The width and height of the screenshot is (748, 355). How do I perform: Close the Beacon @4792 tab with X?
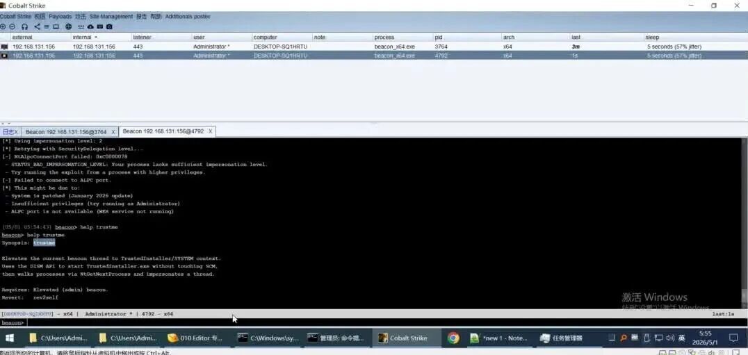tap(211, 131)
